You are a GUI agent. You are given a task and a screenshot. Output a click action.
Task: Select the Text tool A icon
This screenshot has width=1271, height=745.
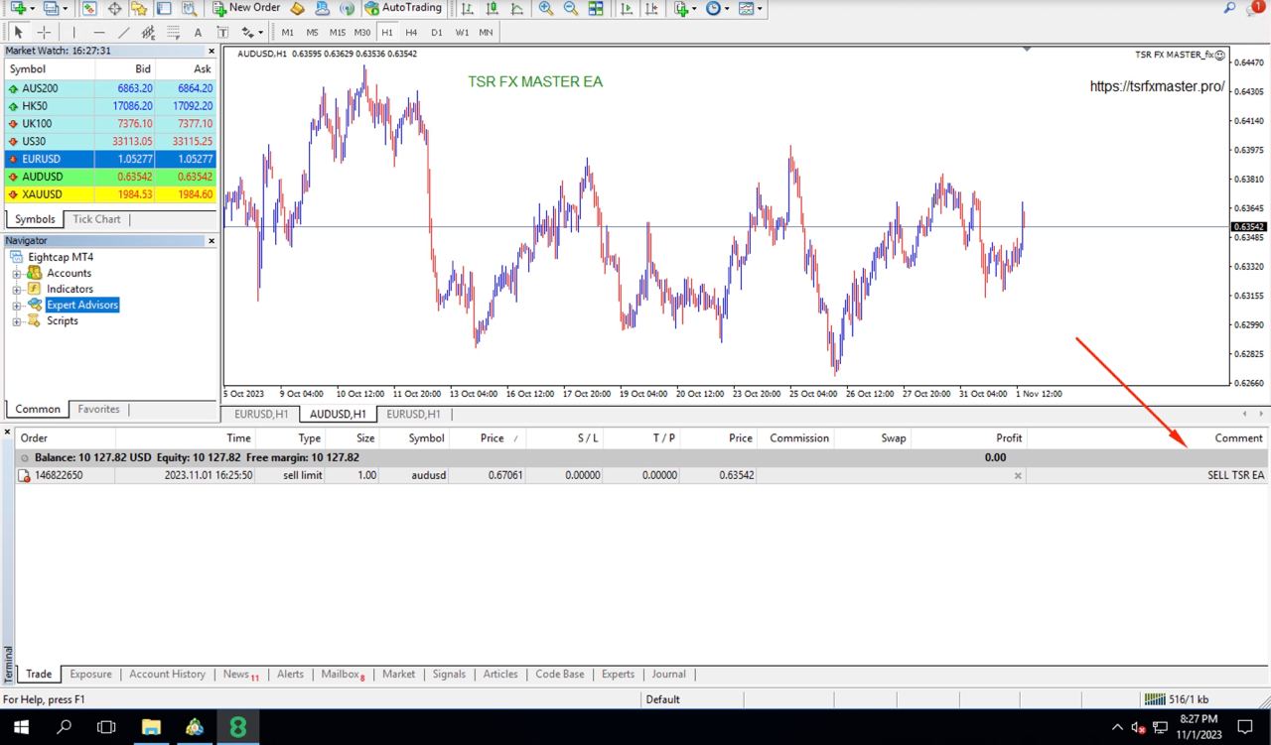click(199, 33)
